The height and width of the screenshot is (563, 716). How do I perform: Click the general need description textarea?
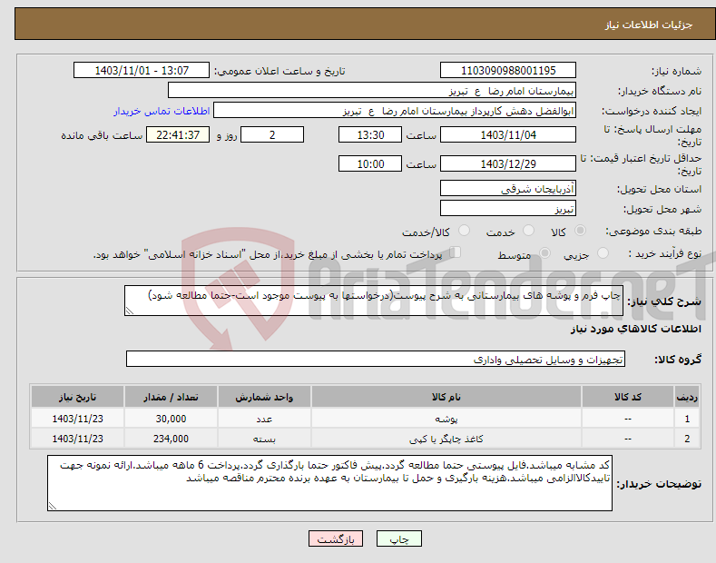coord(374,301)
